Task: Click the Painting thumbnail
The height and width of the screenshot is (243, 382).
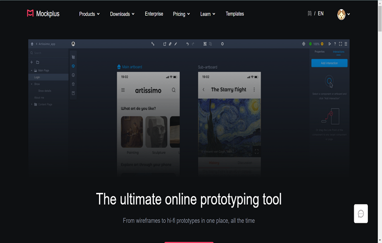Action: tap(132, 132)
